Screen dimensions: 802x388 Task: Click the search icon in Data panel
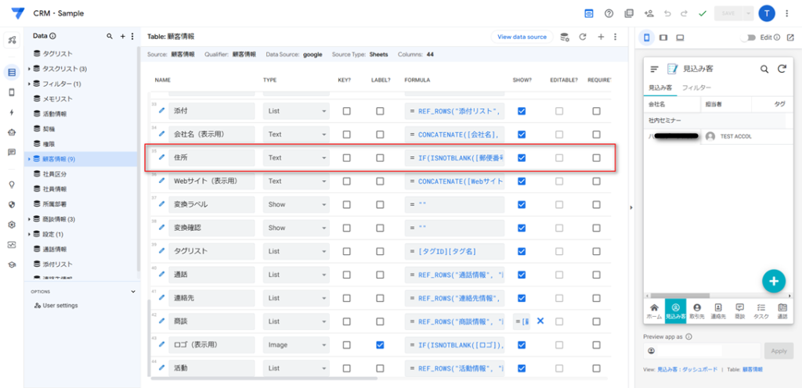click(110, 37)
